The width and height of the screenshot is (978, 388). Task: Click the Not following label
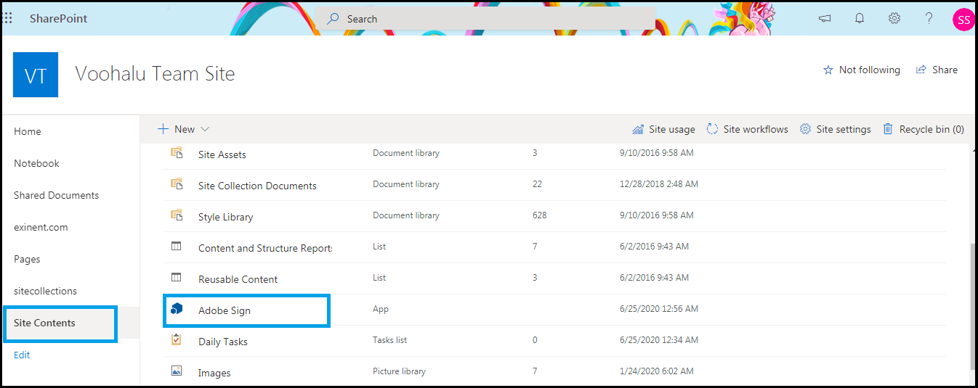(x=870, y=70)
